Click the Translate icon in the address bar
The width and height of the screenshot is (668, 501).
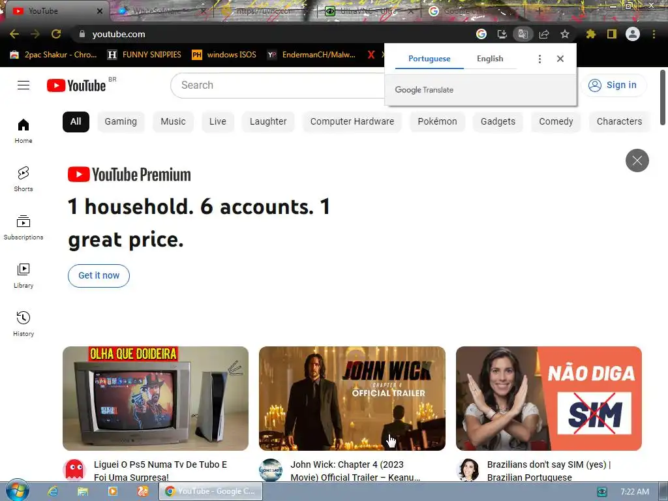[x=523, y=34]
